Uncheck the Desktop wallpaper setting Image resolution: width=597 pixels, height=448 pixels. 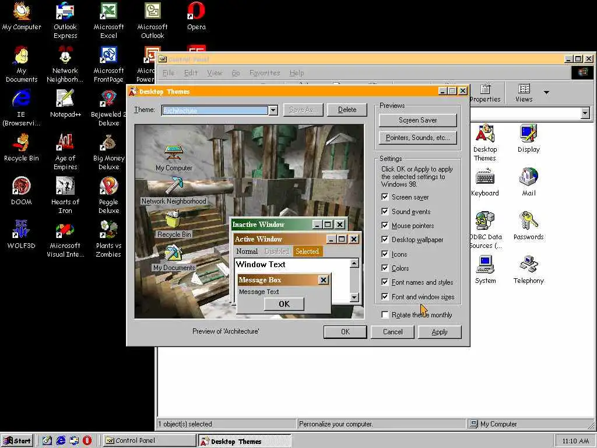point(385,239)
